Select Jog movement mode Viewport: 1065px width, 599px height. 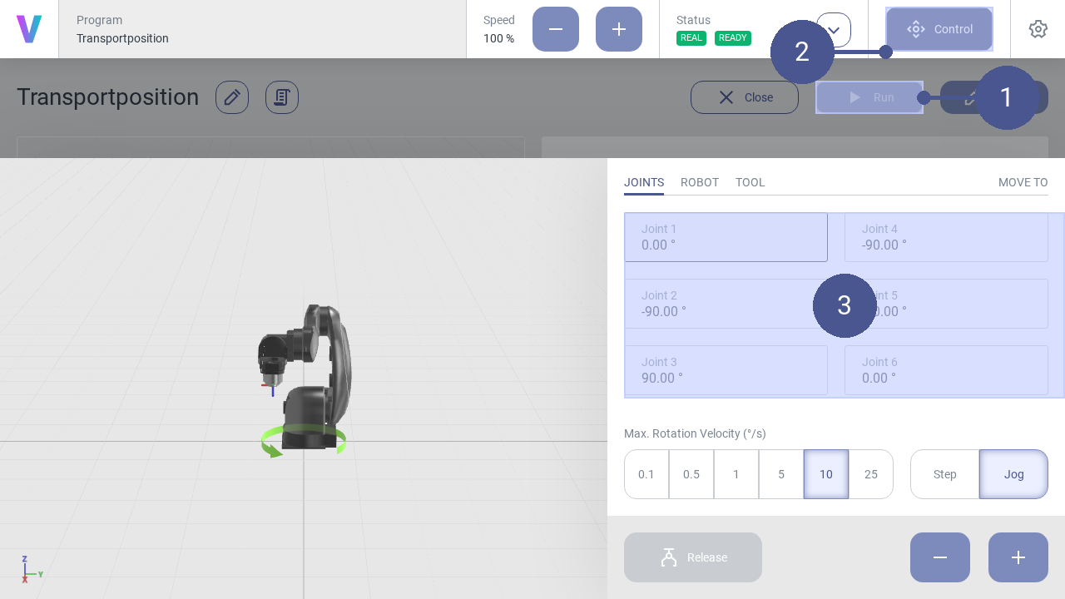(1013, 474)
